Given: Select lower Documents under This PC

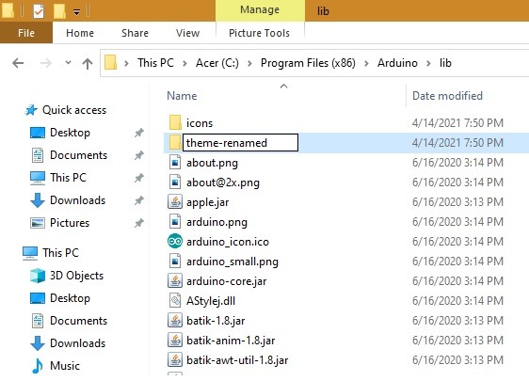Looking at the screenshot, I should point(79,321).
